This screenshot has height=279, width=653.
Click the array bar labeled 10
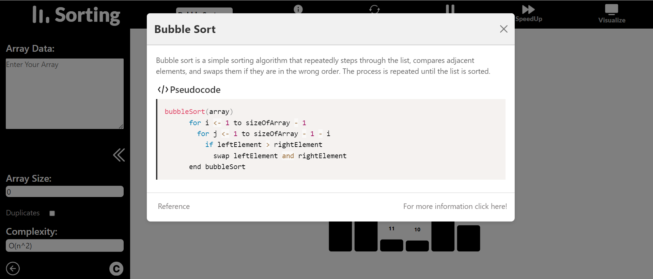[x=417, y=246]
